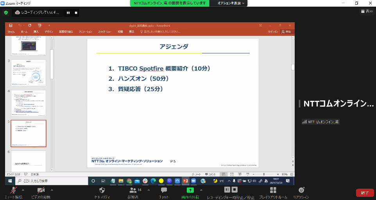The width and height of the screenshot is (376, 200).
Task: Click the red End meeting button
Action: click(x=365, y=193)
